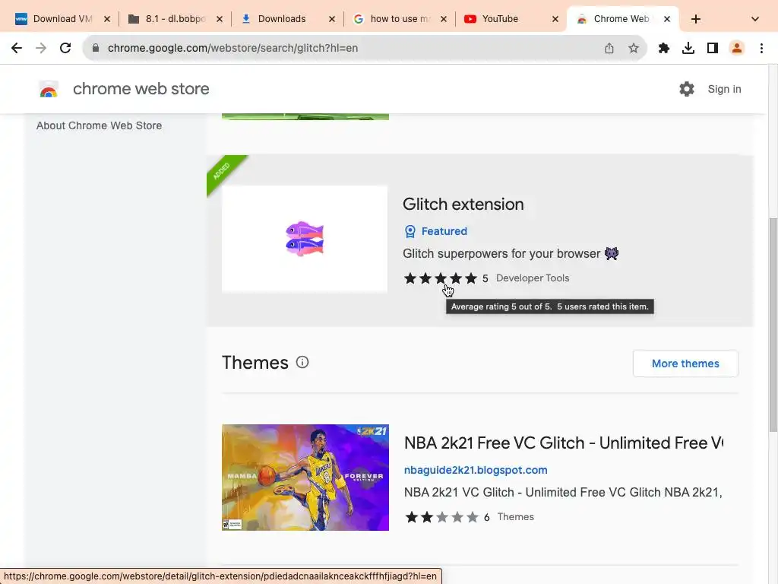Click the Featured badge icon
778x584 pixels.
pyautogui.click(x=410, y=231)
